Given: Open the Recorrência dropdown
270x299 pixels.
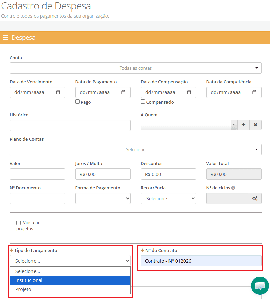Looking at the screenshot, I should pyautogui.click(x=168, y=198).
